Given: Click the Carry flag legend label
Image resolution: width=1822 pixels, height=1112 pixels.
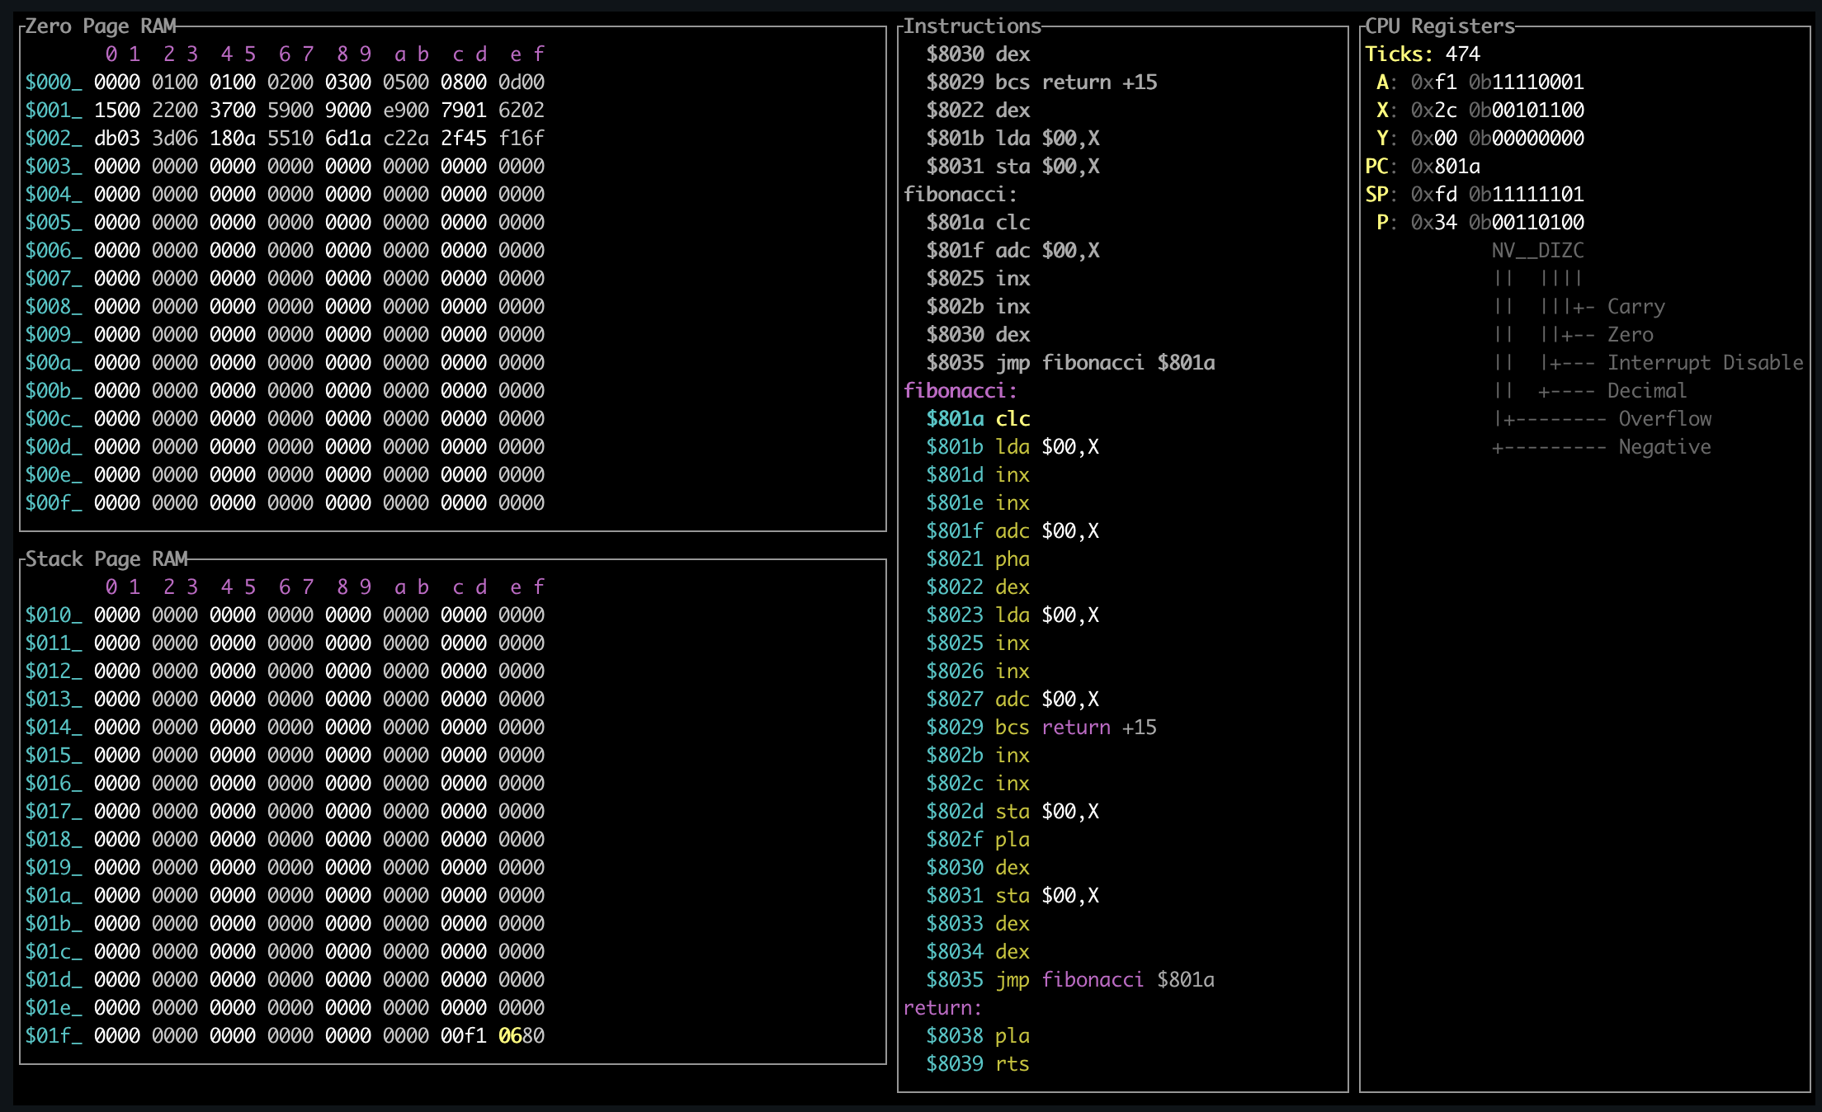Looking at the screenshot, I should pos(1636,307).
